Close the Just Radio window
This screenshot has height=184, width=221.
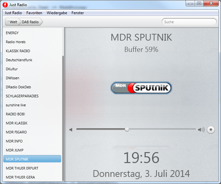click(x=211, y=4)
